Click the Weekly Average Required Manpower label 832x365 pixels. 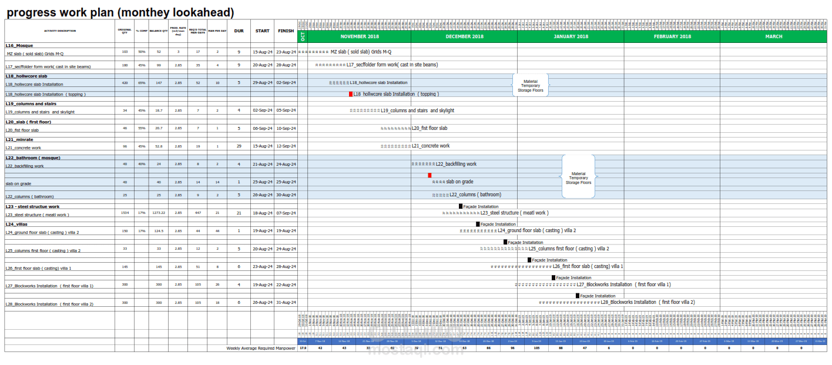[x=261, y=348]
